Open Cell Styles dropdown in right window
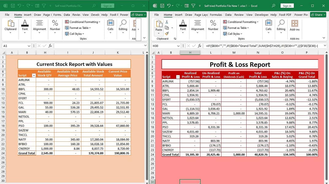This screenshot has height=184, width=329. (x=233, y=34)
